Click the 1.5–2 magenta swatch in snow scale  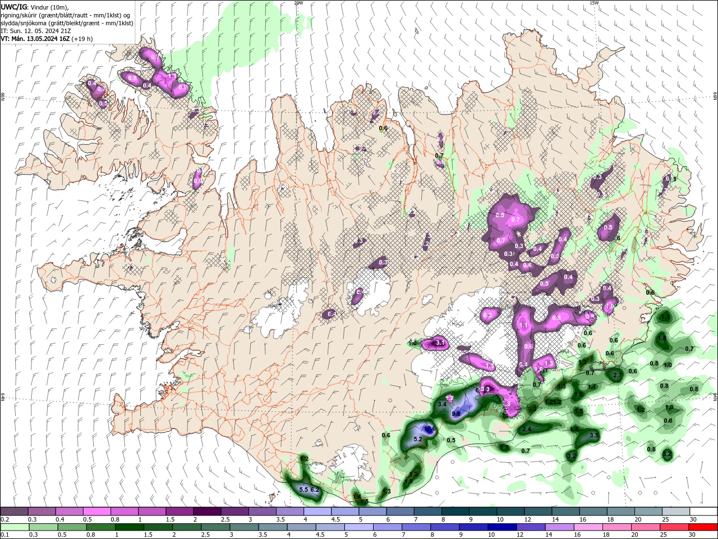tap(179, 511)
